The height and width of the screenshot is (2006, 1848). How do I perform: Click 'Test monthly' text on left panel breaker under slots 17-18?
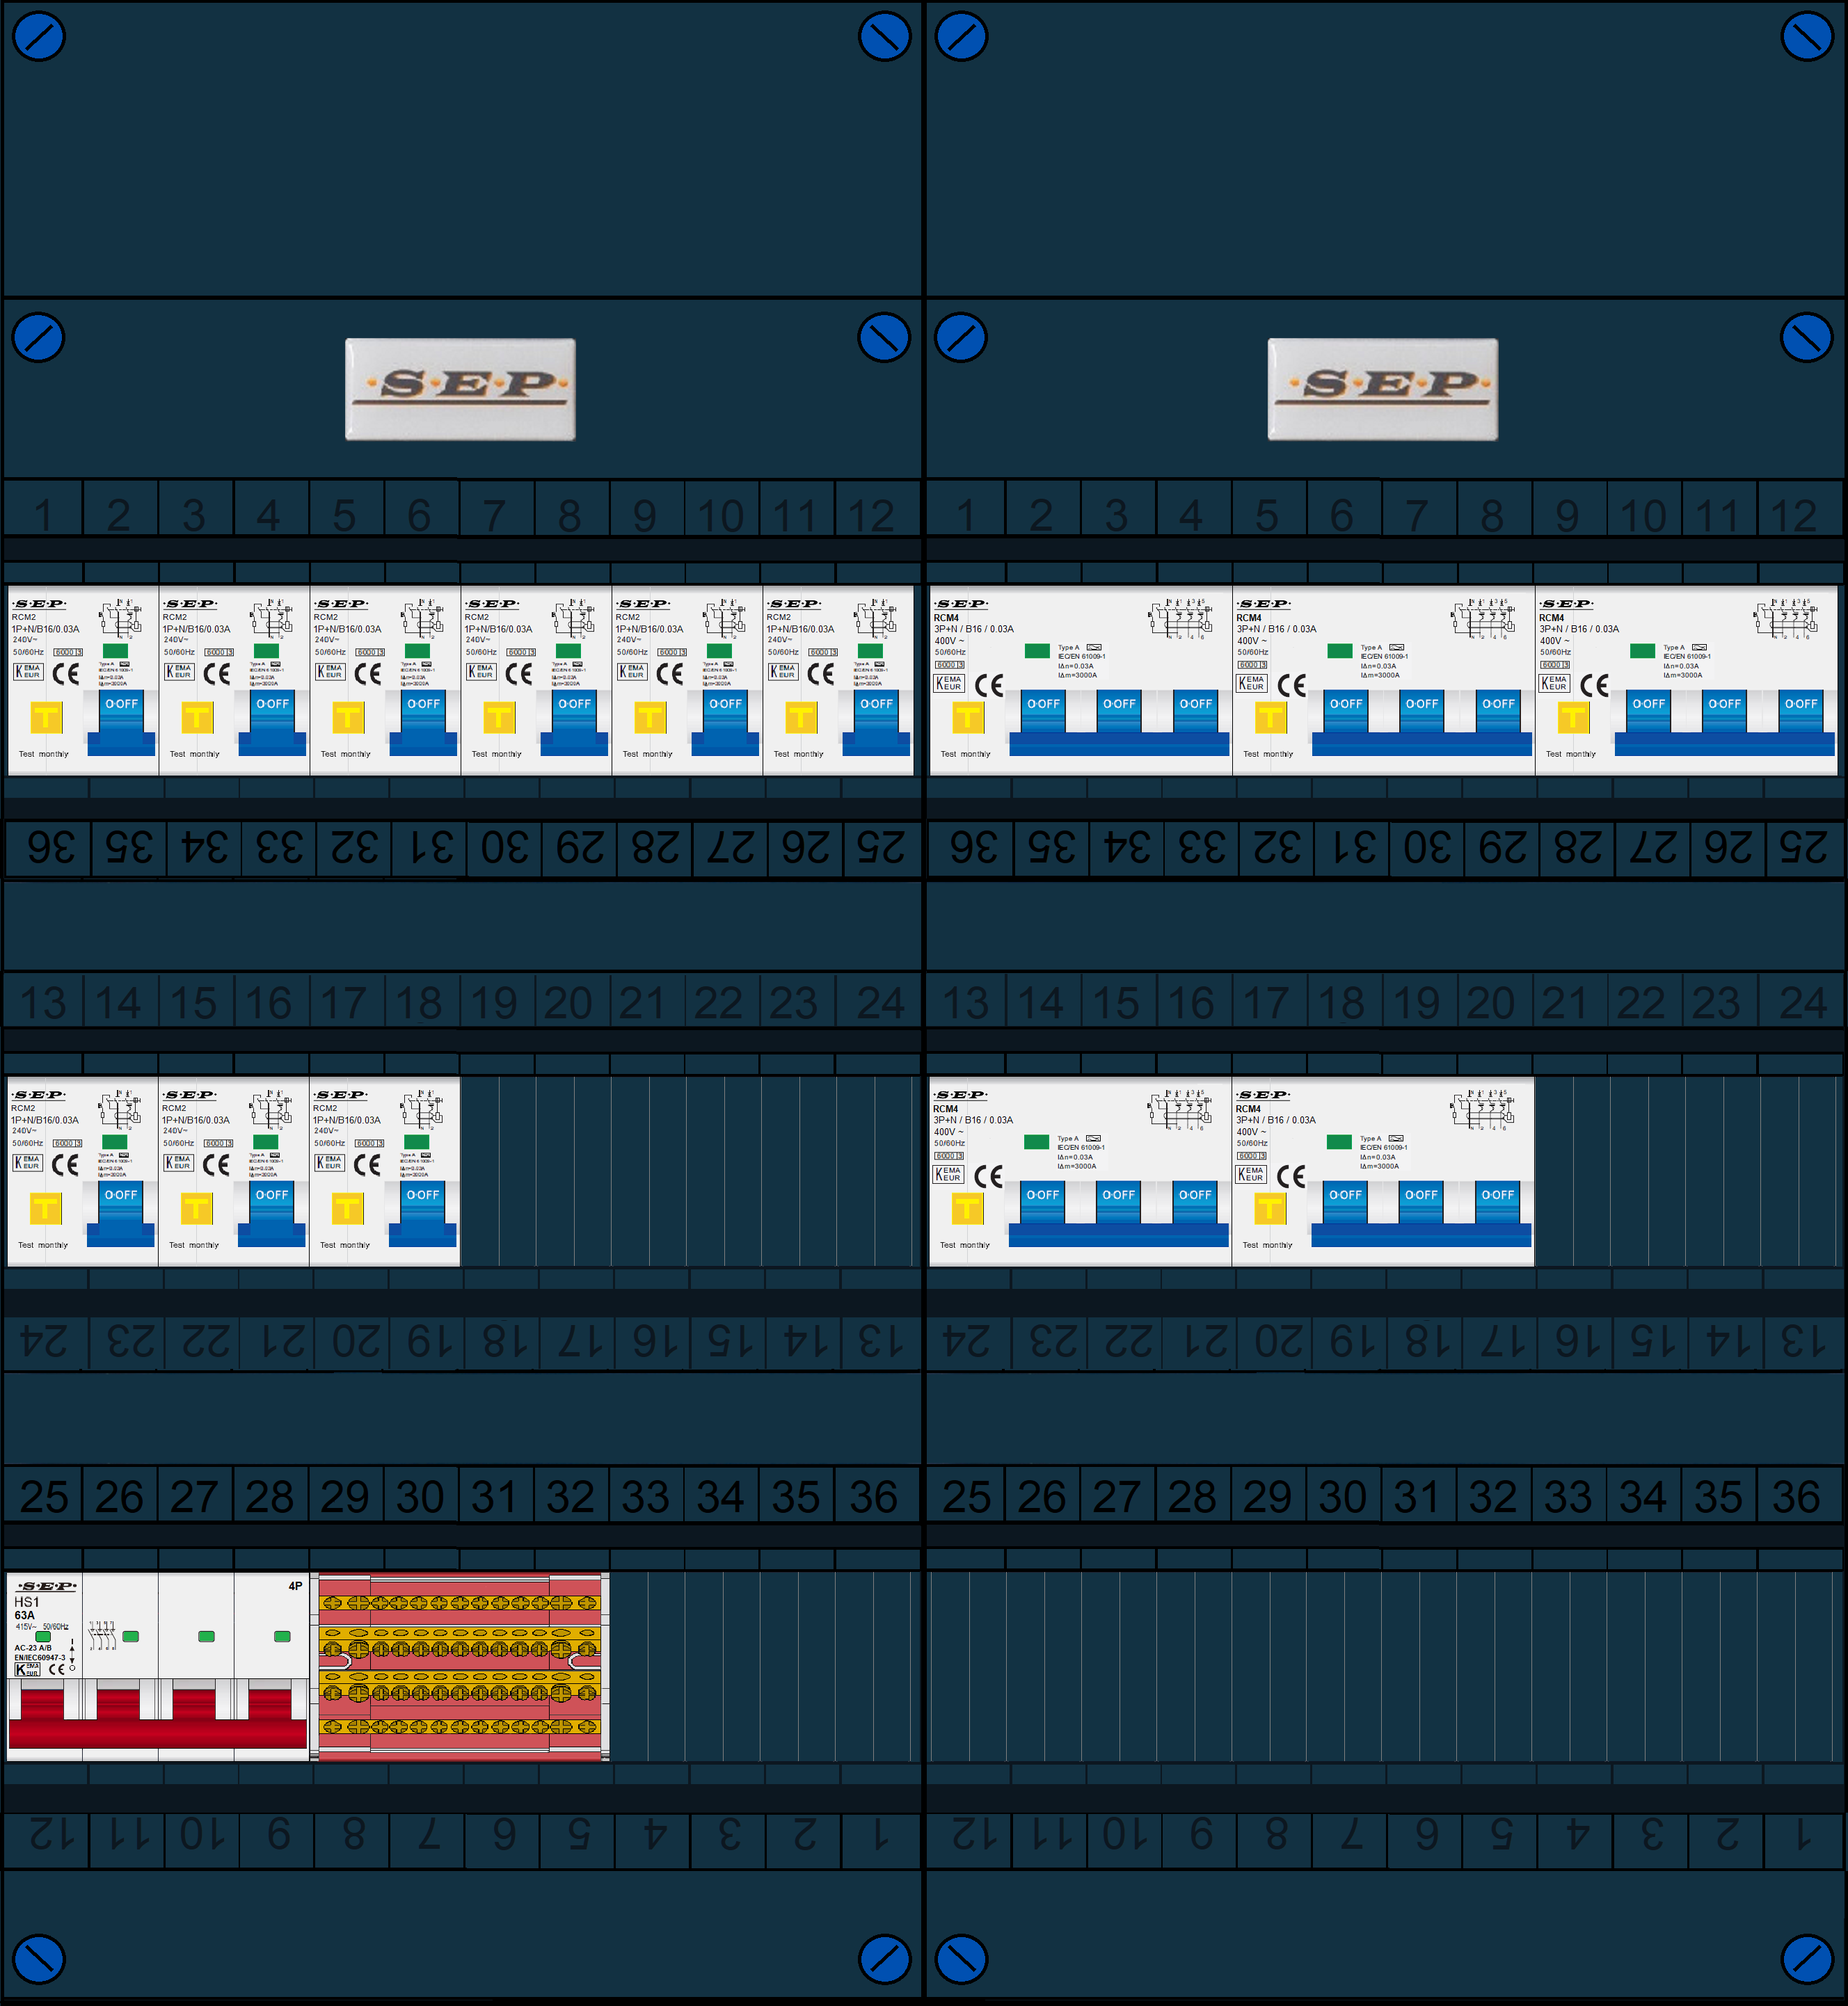tap(345, 1245)
